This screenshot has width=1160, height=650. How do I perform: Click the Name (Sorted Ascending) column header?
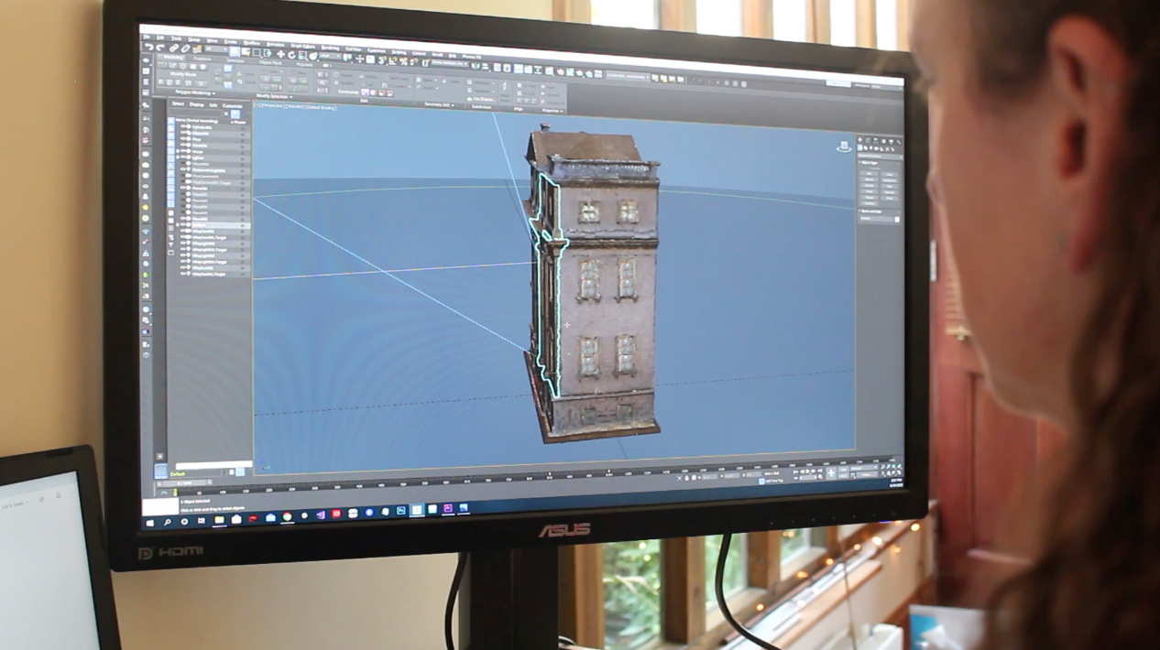click(196, 121)
